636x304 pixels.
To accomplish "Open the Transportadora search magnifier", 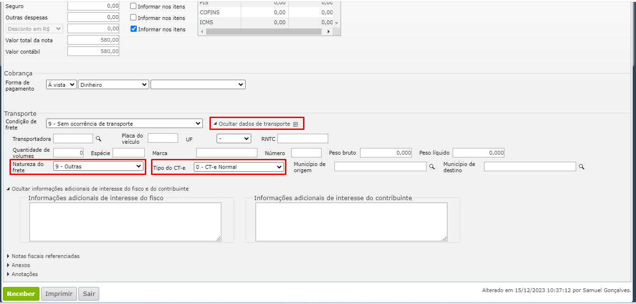I will (99, 139).
